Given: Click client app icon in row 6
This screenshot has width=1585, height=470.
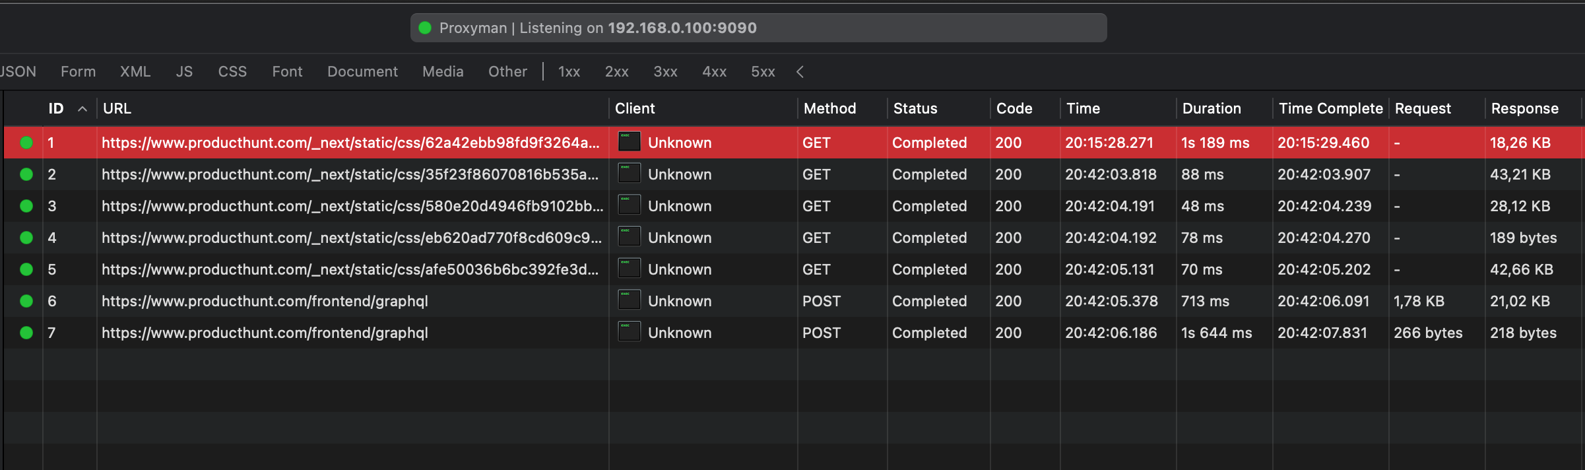Looking at the screenshot, I should [630, 300].
